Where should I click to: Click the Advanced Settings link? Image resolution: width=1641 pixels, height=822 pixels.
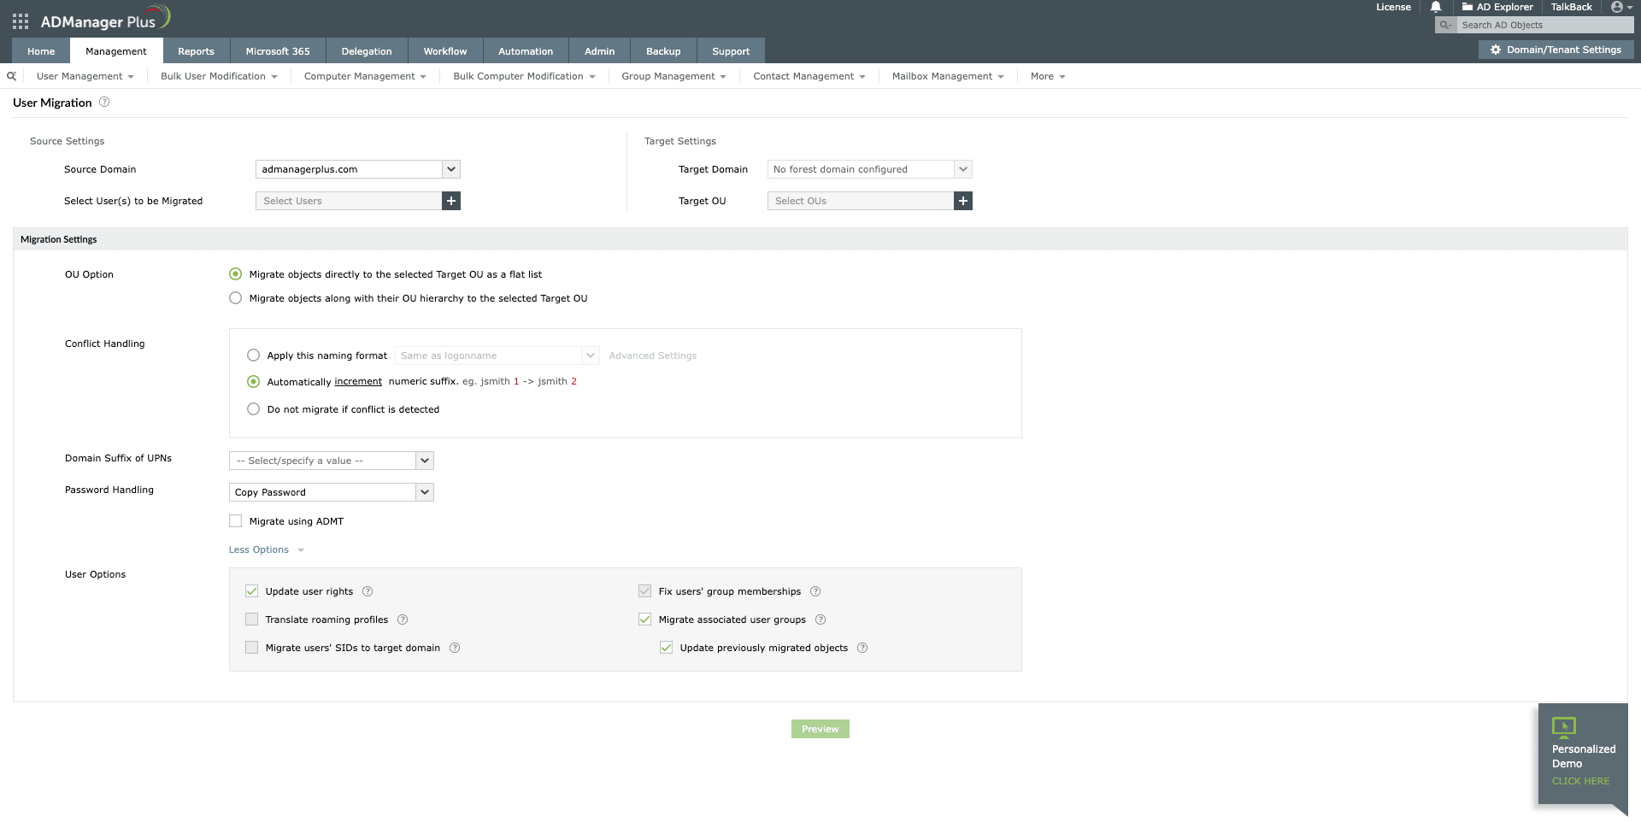[x=652, y=355]
